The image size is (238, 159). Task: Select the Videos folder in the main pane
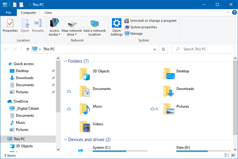click(x=91, y=127)
